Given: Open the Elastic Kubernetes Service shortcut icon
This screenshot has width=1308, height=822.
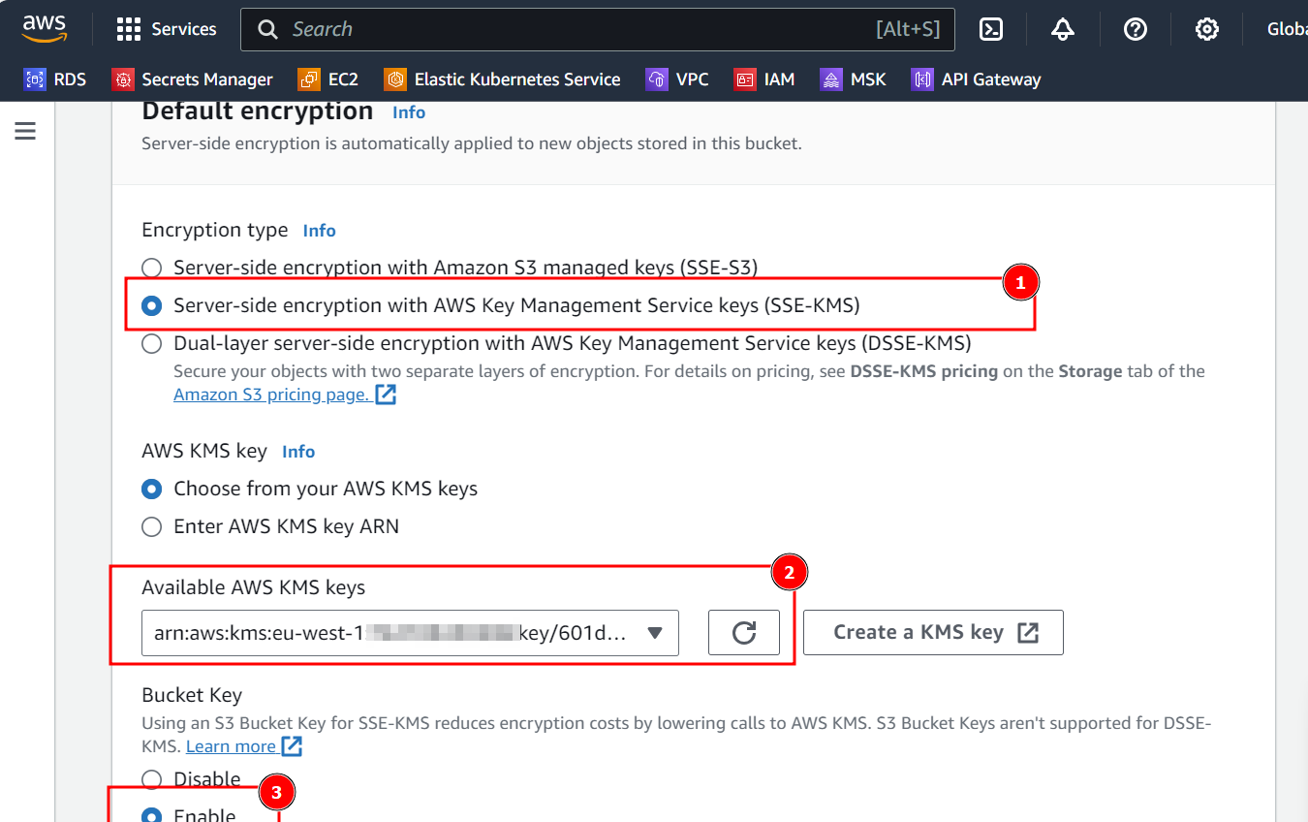Looking at the screenshot, I should click(x=395, y=79).
